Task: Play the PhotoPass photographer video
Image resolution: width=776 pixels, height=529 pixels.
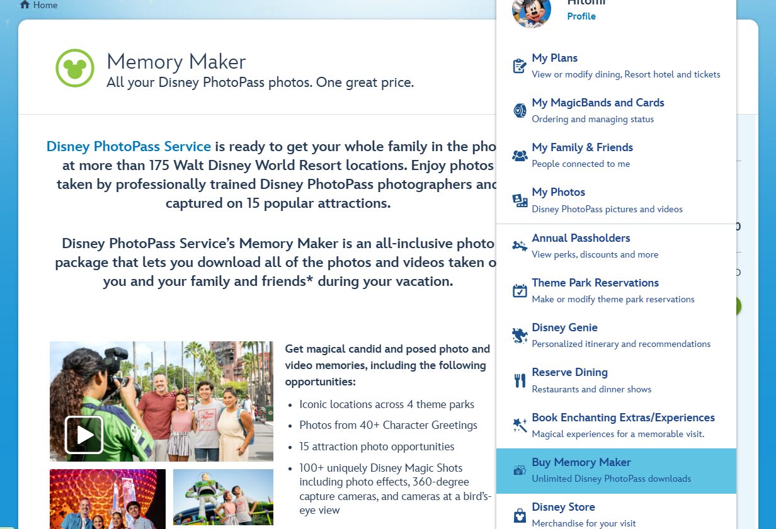Action: (84, 435)
